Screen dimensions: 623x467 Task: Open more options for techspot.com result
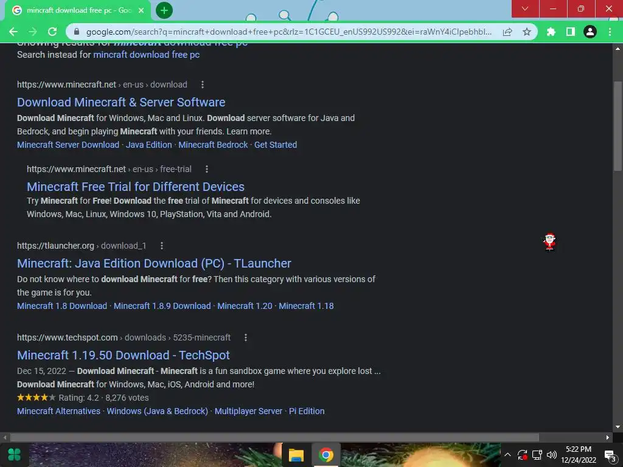pos(246,337)
